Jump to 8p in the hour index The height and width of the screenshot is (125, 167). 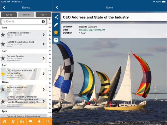[x=50, y=104]
